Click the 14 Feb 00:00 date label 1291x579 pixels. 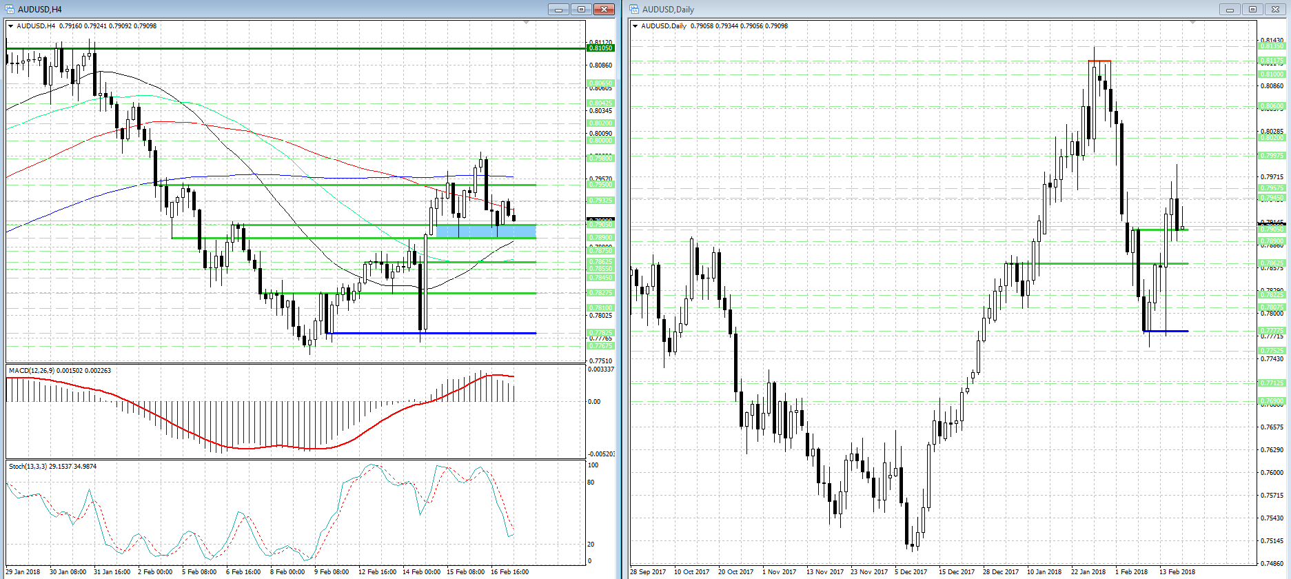tap(421, 571)
